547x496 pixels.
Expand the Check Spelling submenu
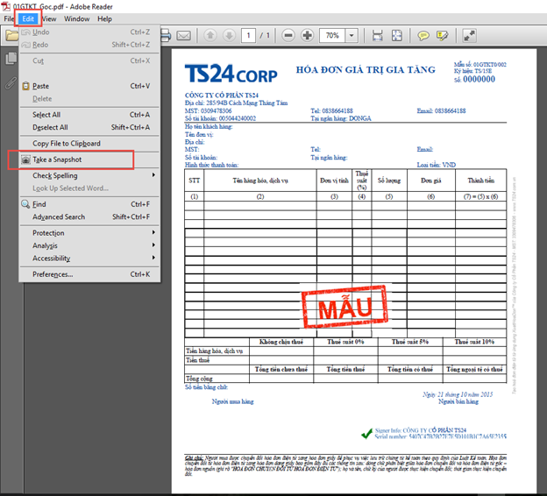coord(89,175)
